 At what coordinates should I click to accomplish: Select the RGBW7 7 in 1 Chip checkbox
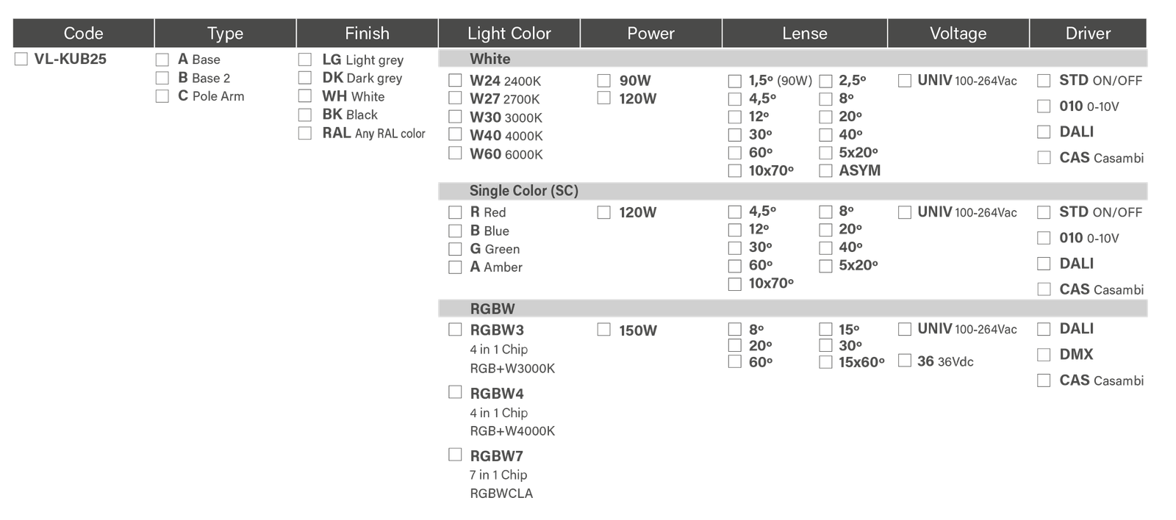click(x=455, y=455)
